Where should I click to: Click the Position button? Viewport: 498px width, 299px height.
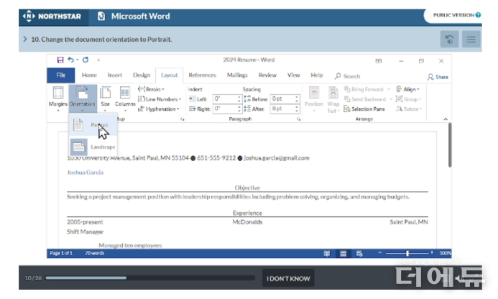point(314,98)
